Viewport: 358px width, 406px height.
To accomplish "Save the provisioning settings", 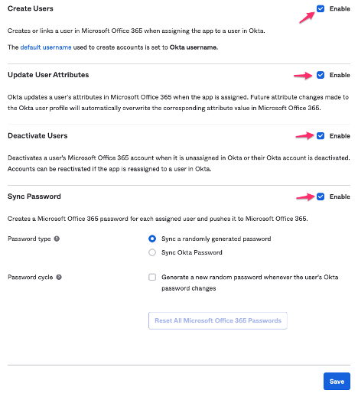I will point(337,381).
